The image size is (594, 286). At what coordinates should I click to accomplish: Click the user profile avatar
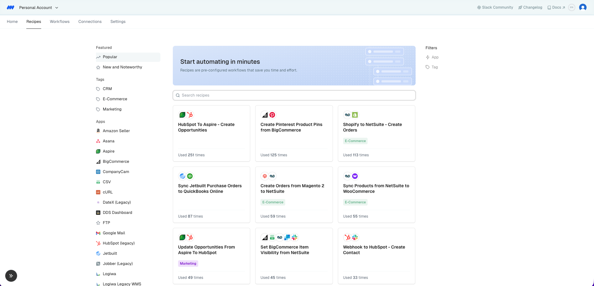click(583, 7)
